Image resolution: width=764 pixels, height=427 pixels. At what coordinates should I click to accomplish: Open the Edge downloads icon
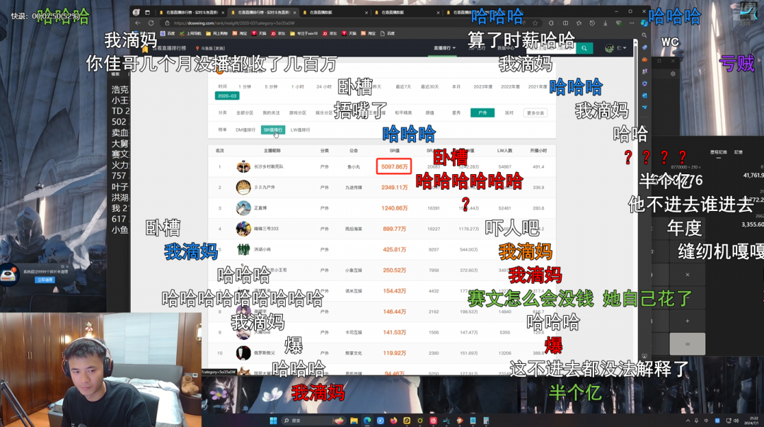(x=605, y=23)
